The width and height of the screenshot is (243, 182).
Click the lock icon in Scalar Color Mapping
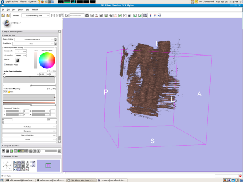9,92
